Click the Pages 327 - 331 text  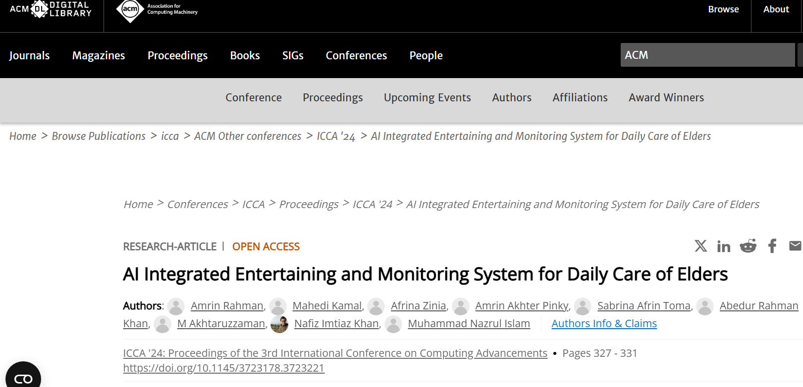(599, 353)
